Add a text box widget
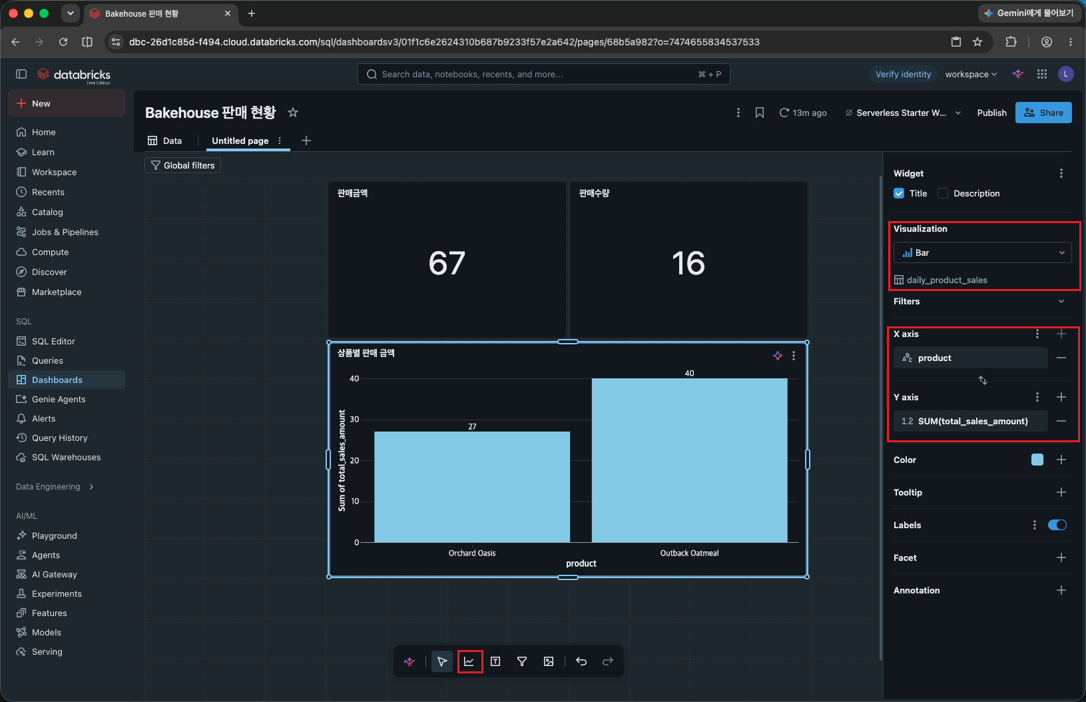 tap(495, 661)
